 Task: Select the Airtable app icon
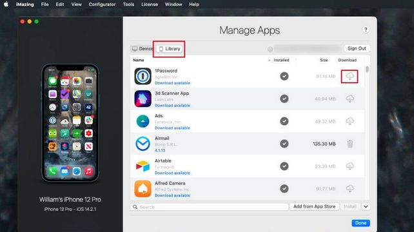pyautogui.click(x=143, y=166)
